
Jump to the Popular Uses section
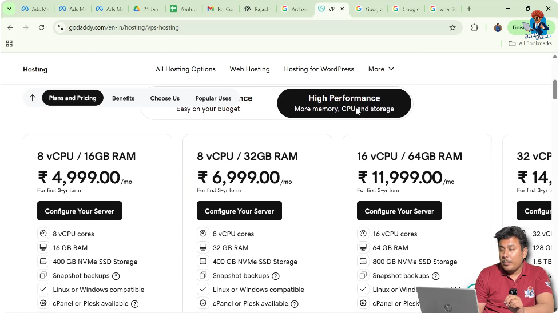pyautogui.click(x=213, y=98)
